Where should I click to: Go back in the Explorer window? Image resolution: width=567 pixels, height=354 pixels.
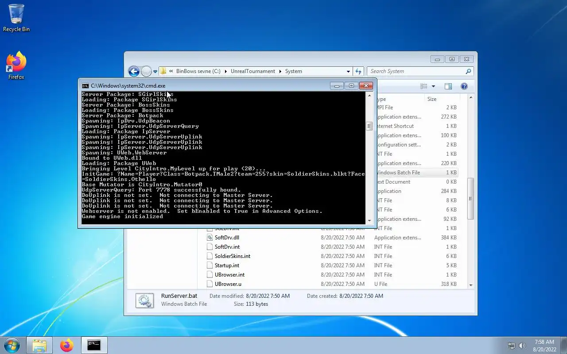[134, 71]
